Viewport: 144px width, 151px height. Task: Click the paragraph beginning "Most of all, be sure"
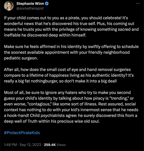[x=71, y=107]
